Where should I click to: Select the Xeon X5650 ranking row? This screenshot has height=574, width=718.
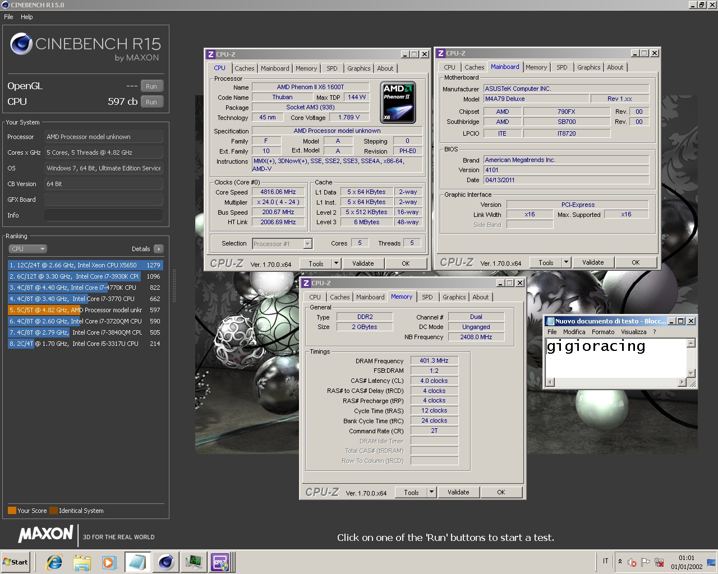coord(85,265)
